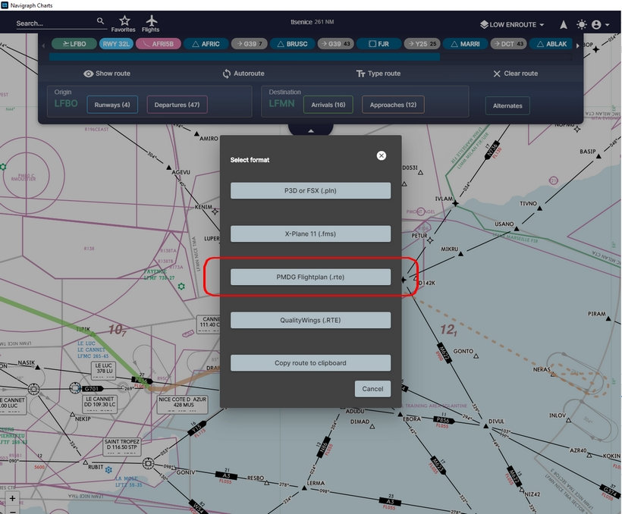Viewport: 622px width, 514px height.
Task: Open the Favorites star icon
Action: pos(124,20)
